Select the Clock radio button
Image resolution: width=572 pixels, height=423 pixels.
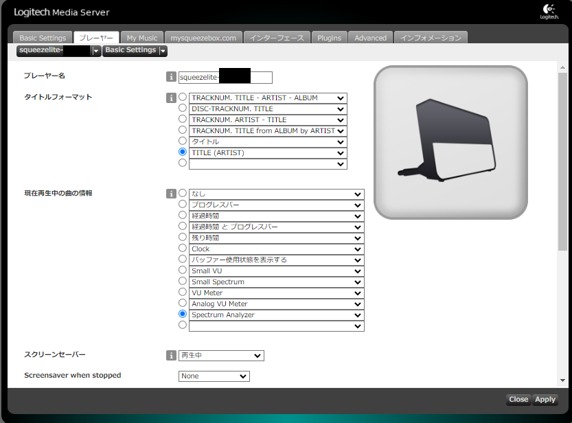[183, 248]
